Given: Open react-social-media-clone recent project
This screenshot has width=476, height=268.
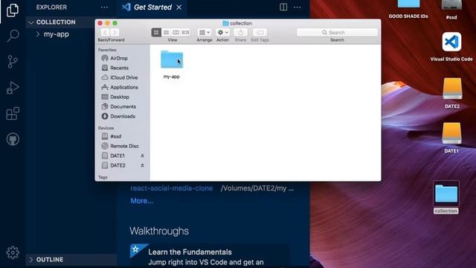Looking at the screenshot, I should [172, 188].
